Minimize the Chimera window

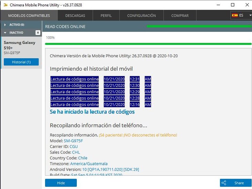[218, 5]
